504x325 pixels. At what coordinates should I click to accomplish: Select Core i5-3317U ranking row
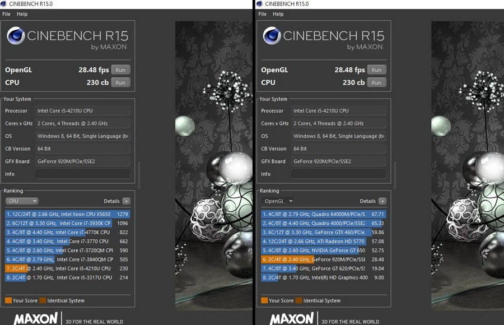tap(68, 277)
